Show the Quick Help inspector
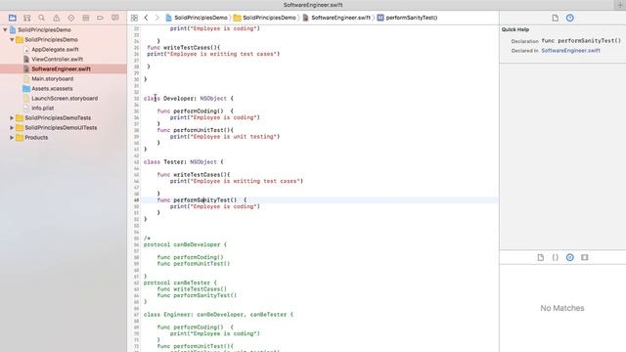This screenshot has width=626, height=352. [x=569, y=18]
